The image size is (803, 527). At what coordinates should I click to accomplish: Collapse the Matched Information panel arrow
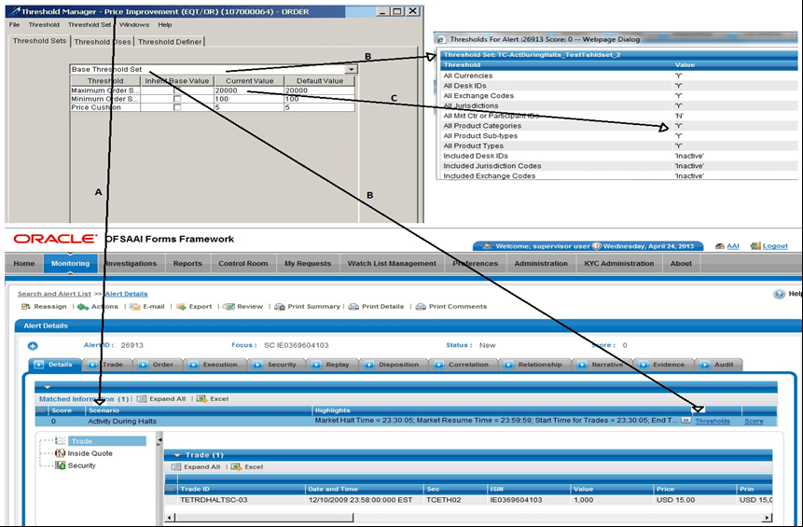point(48,387)
